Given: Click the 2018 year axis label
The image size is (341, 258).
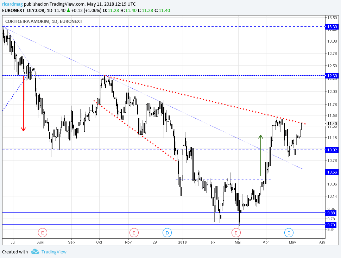Looking at the screenshot, I should pos(182,242).
